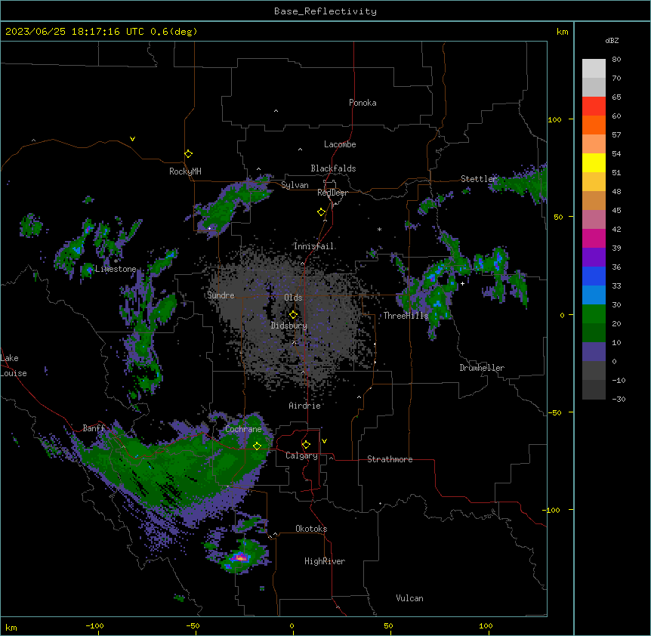This screenshot has width=651, height=636.
Task: Select the Lacombe city label
Action: [x=340, y=144]
